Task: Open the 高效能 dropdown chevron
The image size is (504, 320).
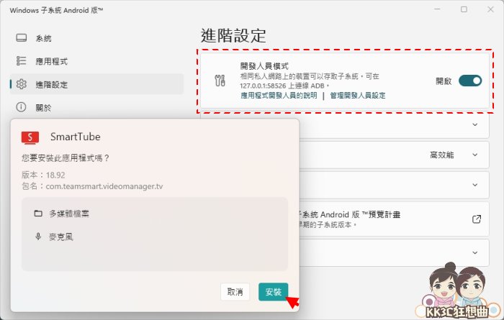Action: 475,155
